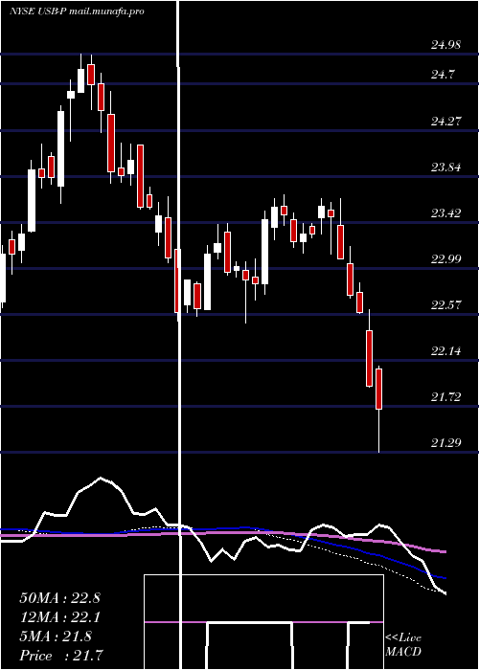Click the 21.29 price axis label

446,443
